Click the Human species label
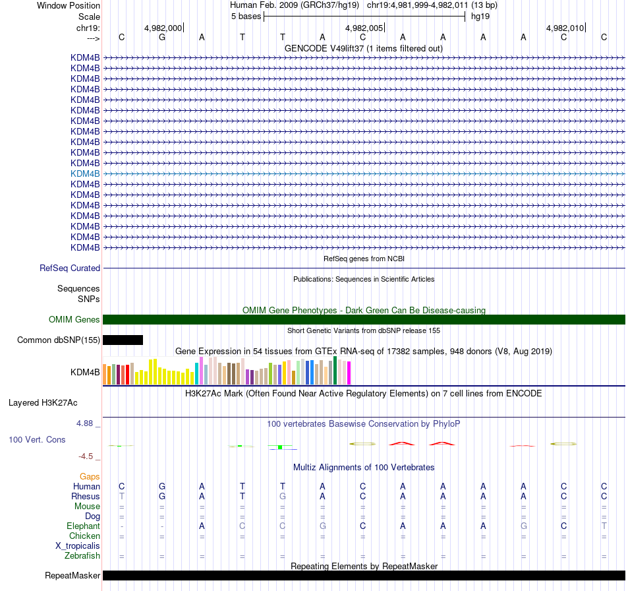This screenshot has height=591, width=626. point(86,486)
